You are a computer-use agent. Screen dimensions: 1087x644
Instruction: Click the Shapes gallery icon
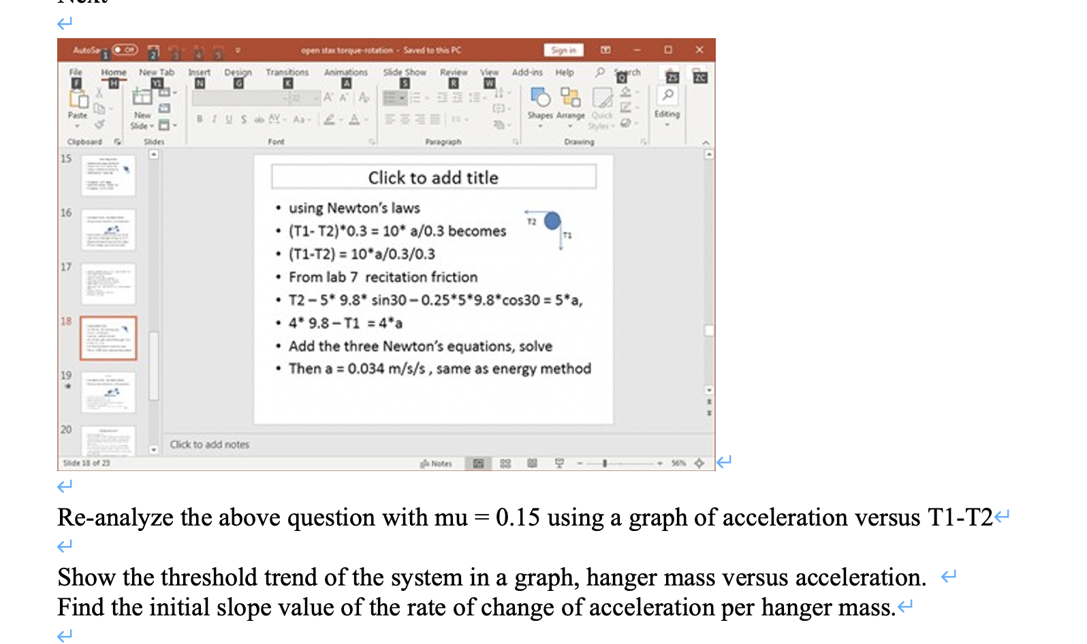click(x=540, y=97)
